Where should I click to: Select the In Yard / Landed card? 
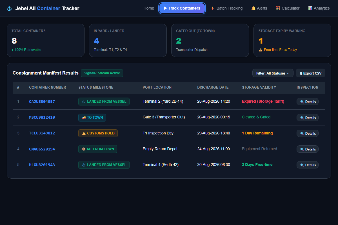pos(128,40)
